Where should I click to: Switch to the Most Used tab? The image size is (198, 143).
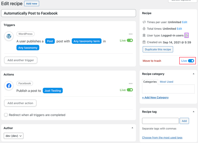coord(166,82)
